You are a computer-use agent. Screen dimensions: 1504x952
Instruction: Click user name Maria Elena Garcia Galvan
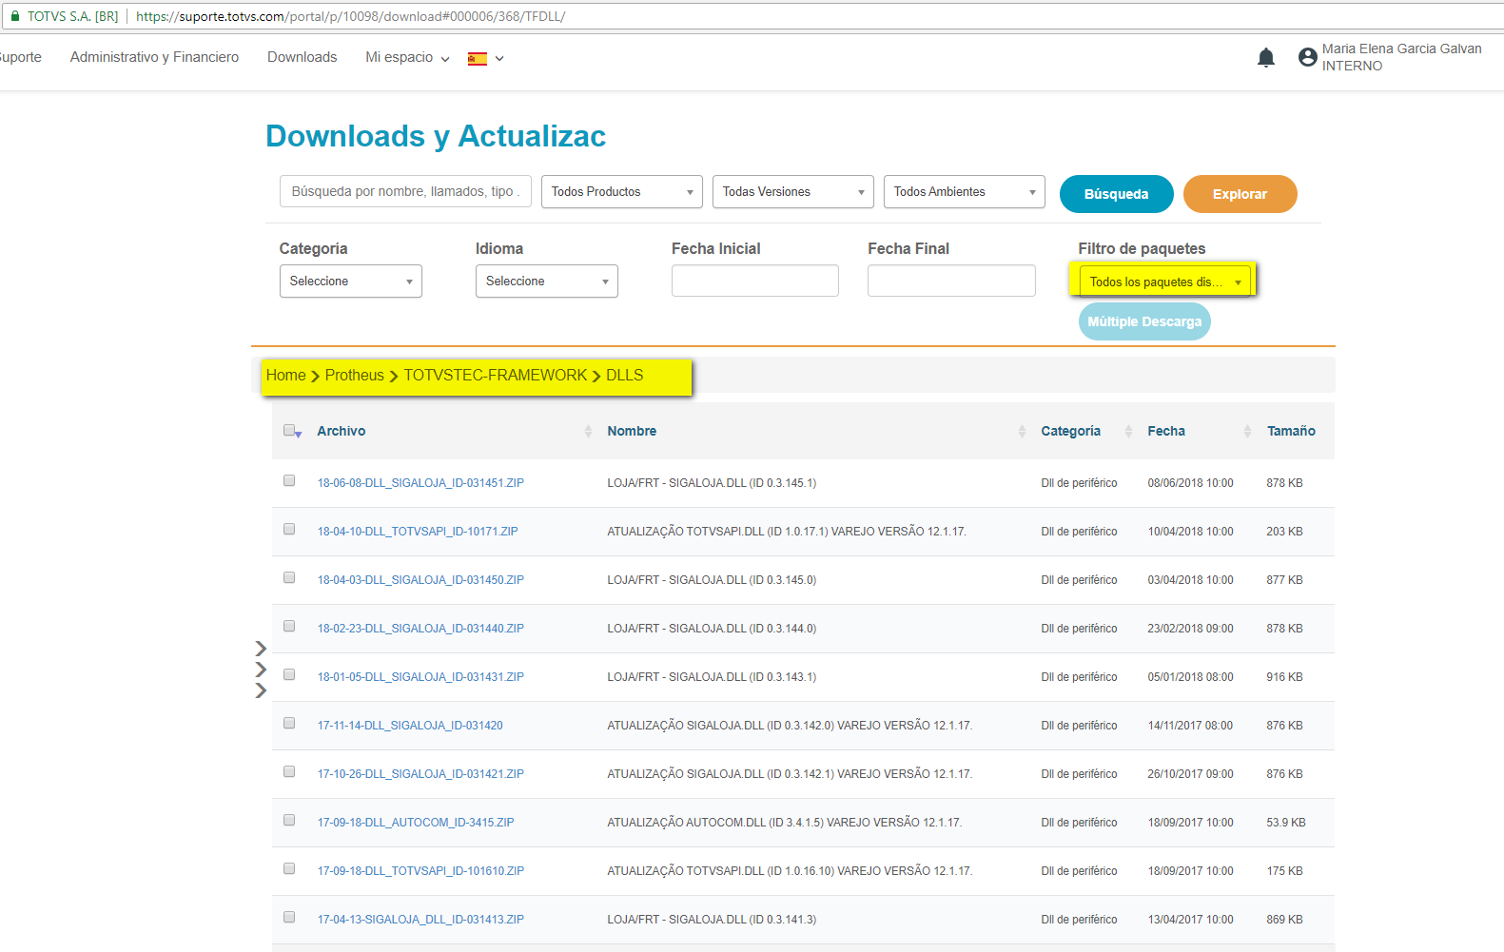point(1401,49)
